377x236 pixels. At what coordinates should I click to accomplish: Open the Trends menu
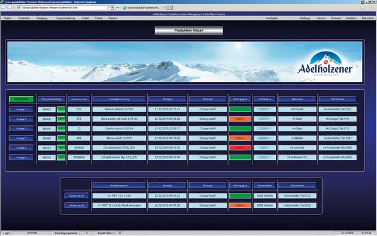tap(99, 19)
